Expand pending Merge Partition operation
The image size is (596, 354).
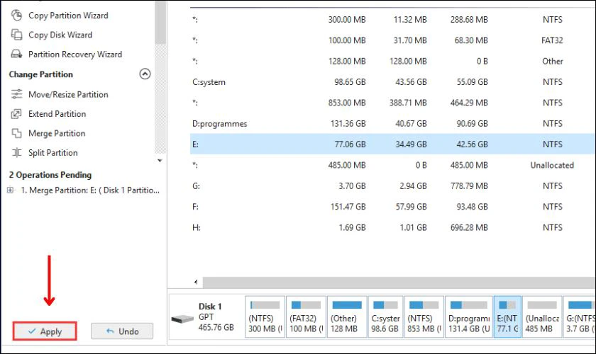click(x=10, y=190)
